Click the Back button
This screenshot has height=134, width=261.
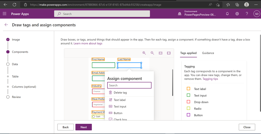pyautogui.click(x=66, y=127)
